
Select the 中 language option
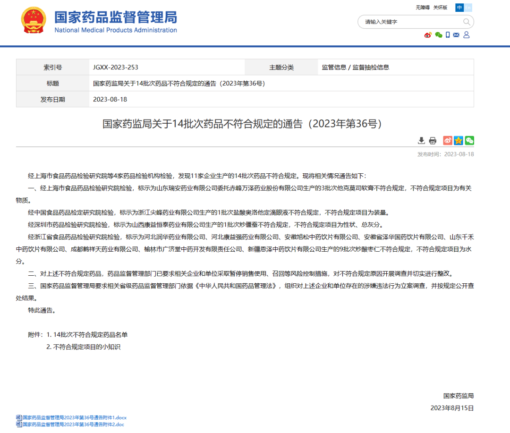[459, 8]
